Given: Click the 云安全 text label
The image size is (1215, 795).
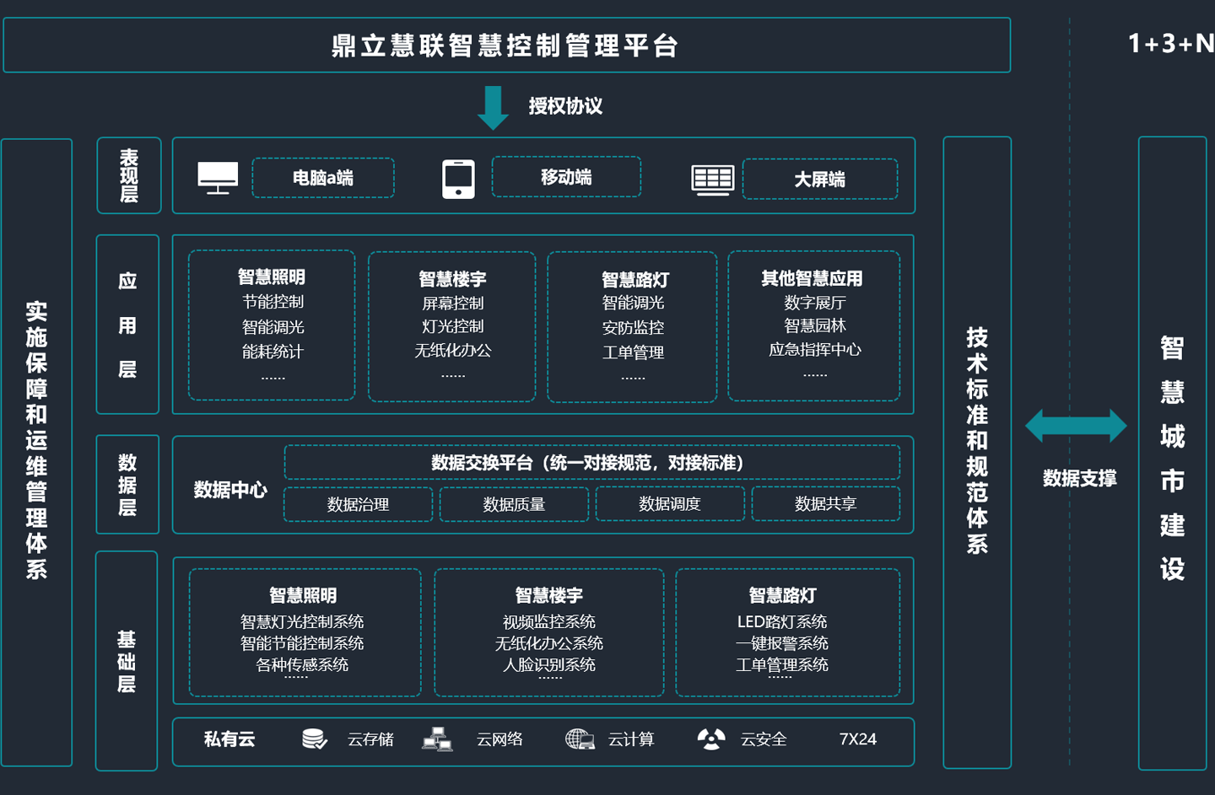Looking at the screenshot, I should 764,739.
